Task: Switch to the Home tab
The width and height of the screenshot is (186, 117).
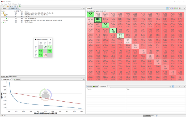Action: (4, 8)
